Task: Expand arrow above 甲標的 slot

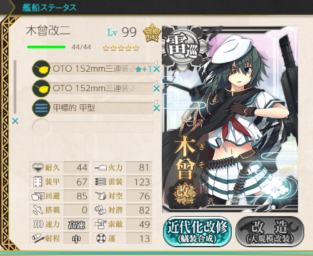Action: (156, 102)
